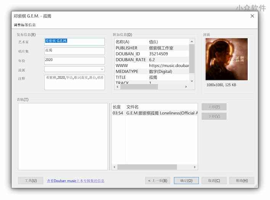Open the 工具(U) tools button
270x200 pixels.
[31, 181]
